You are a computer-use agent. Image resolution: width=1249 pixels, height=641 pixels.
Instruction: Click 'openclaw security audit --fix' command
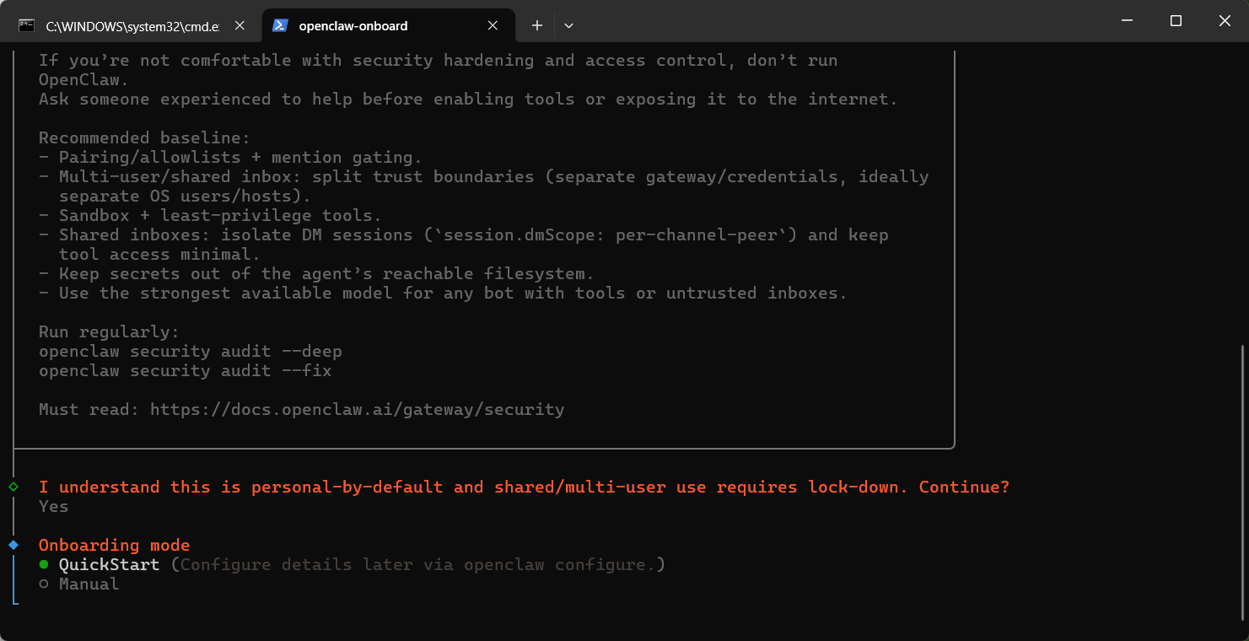pyautogui.click(x=186, y=371)
